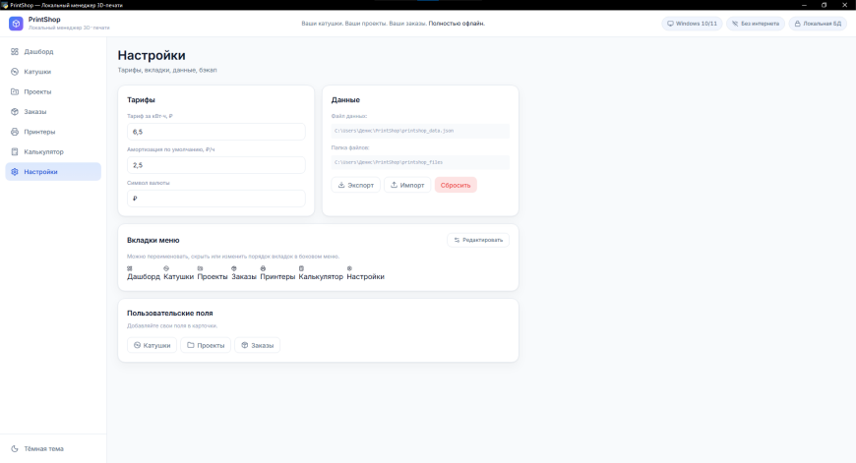Click the Дашборд grid icon in the sidebar
The width and height of the screenshot is (856, 463).
(15, 52)
